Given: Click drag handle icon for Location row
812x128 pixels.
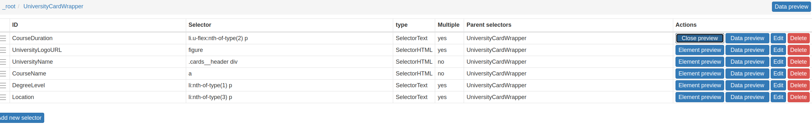Looking at the screenshot, I should click(3, 97).
